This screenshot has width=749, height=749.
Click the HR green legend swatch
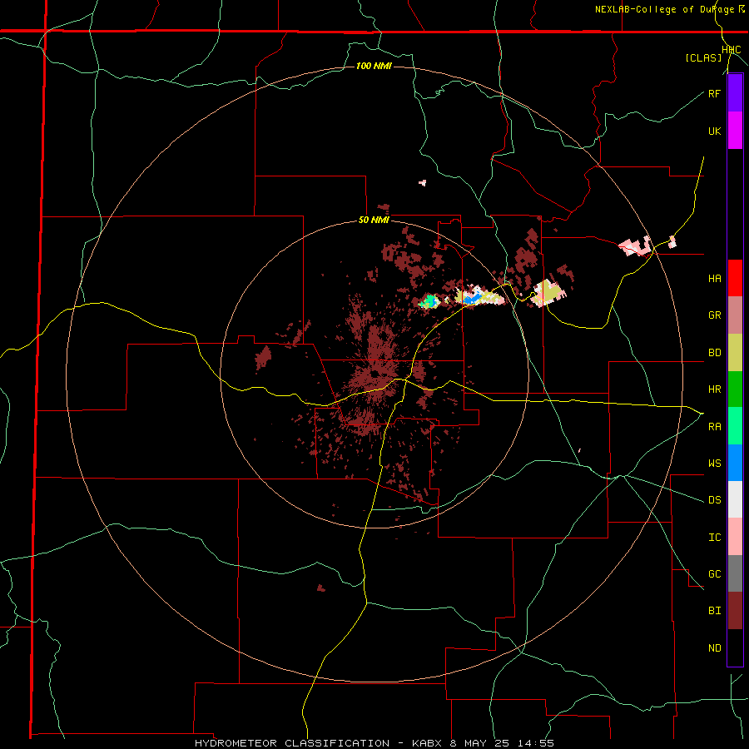click(735, 389)
